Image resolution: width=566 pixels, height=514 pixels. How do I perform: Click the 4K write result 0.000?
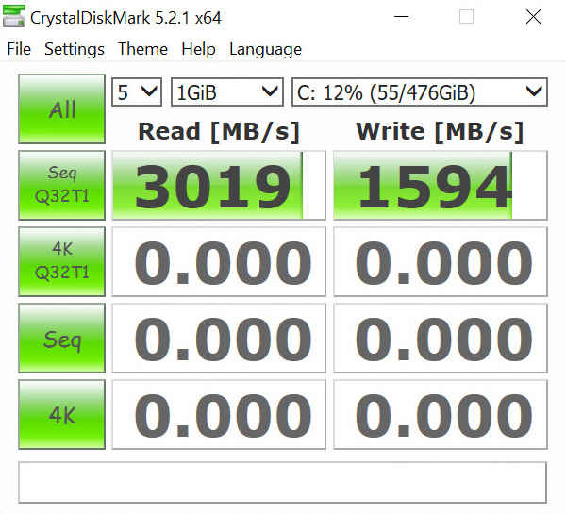point(441,415)
